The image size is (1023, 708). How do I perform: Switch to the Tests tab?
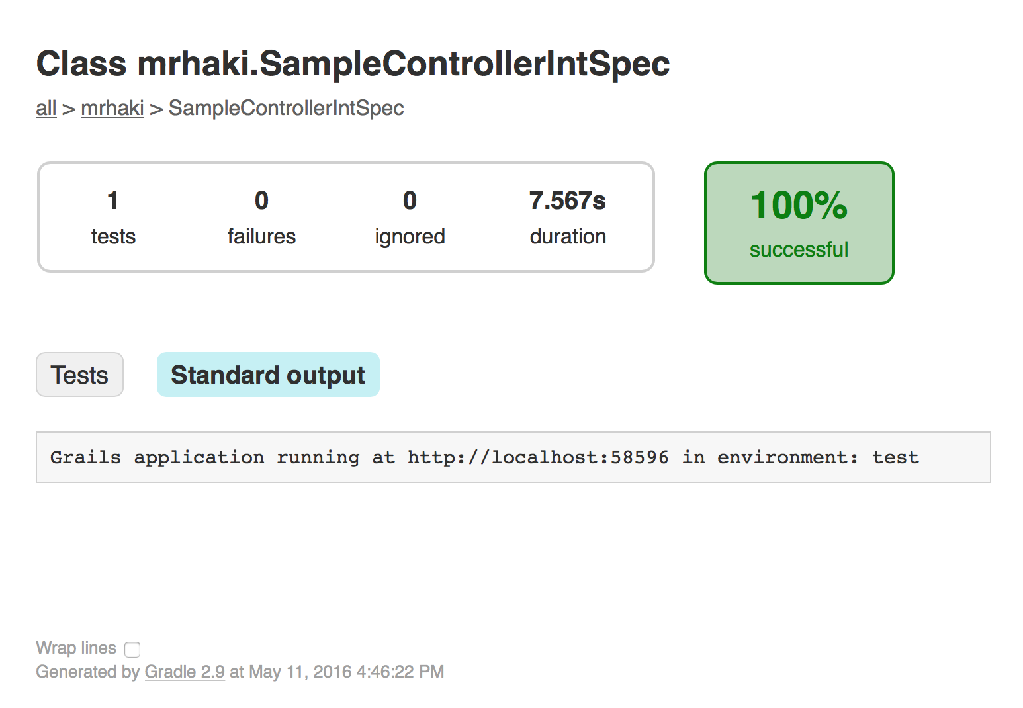[x=79, y=375]
